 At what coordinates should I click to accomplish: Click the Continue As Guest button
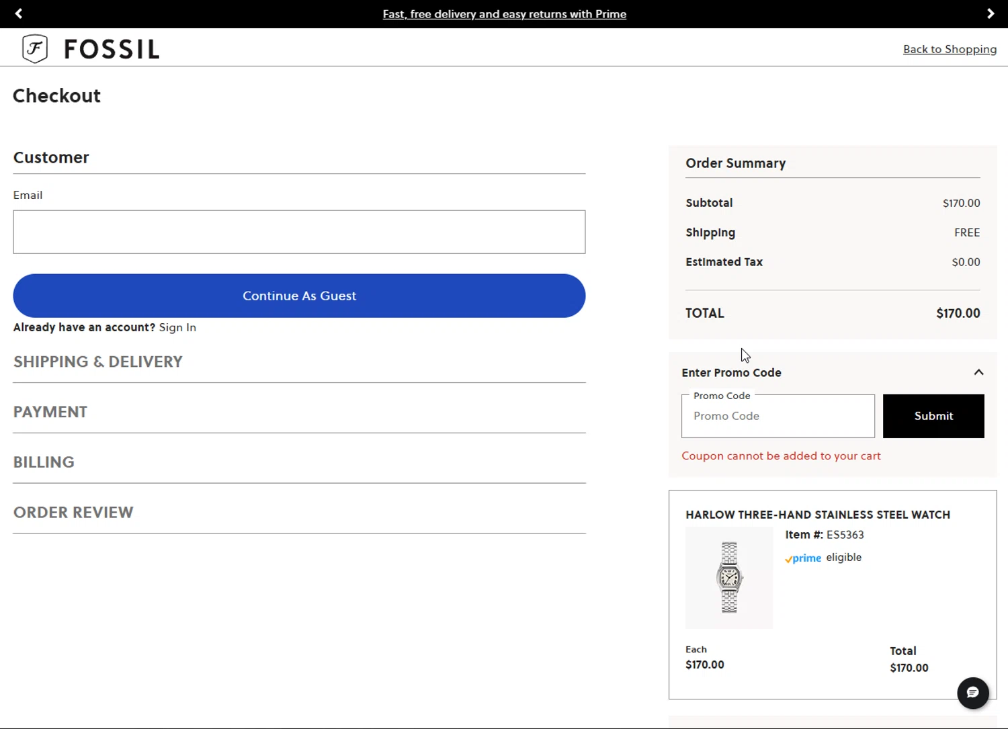pyautogui.click(x=299, y=296)
